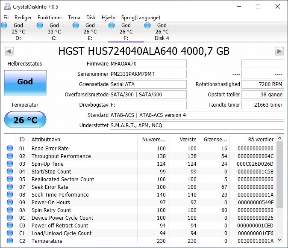
Task: Click status icon of Seek Time Performance row
Action: pos(10,194)
